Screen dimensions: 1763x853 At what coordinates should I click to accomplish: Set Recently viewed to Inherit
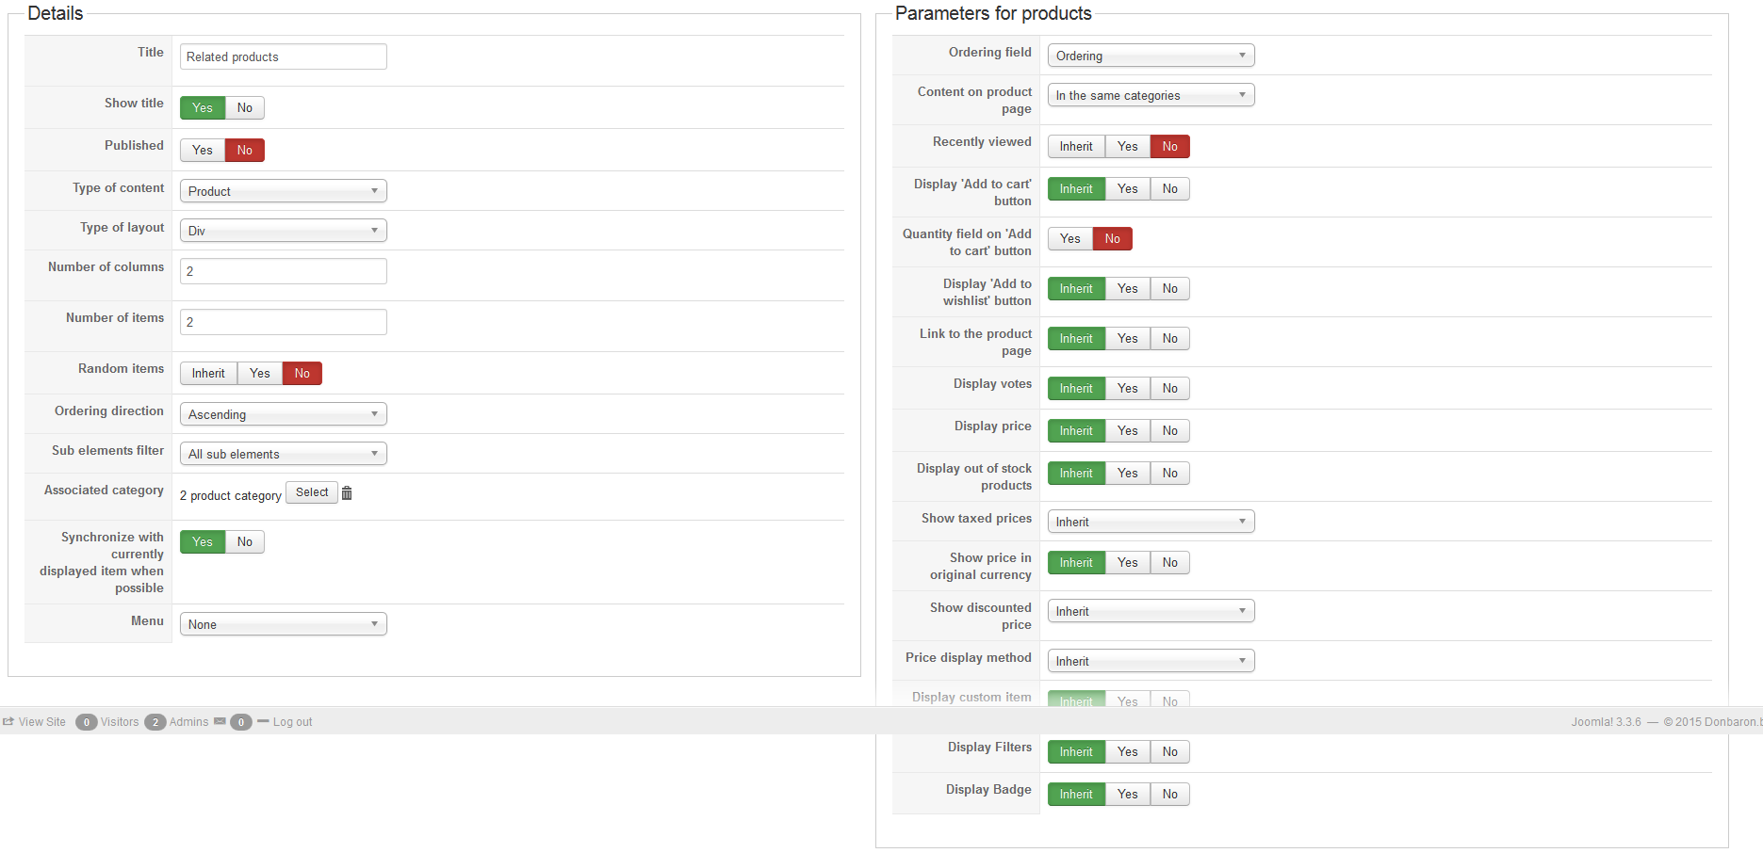pyautogui.click(x=1076, y=147)
